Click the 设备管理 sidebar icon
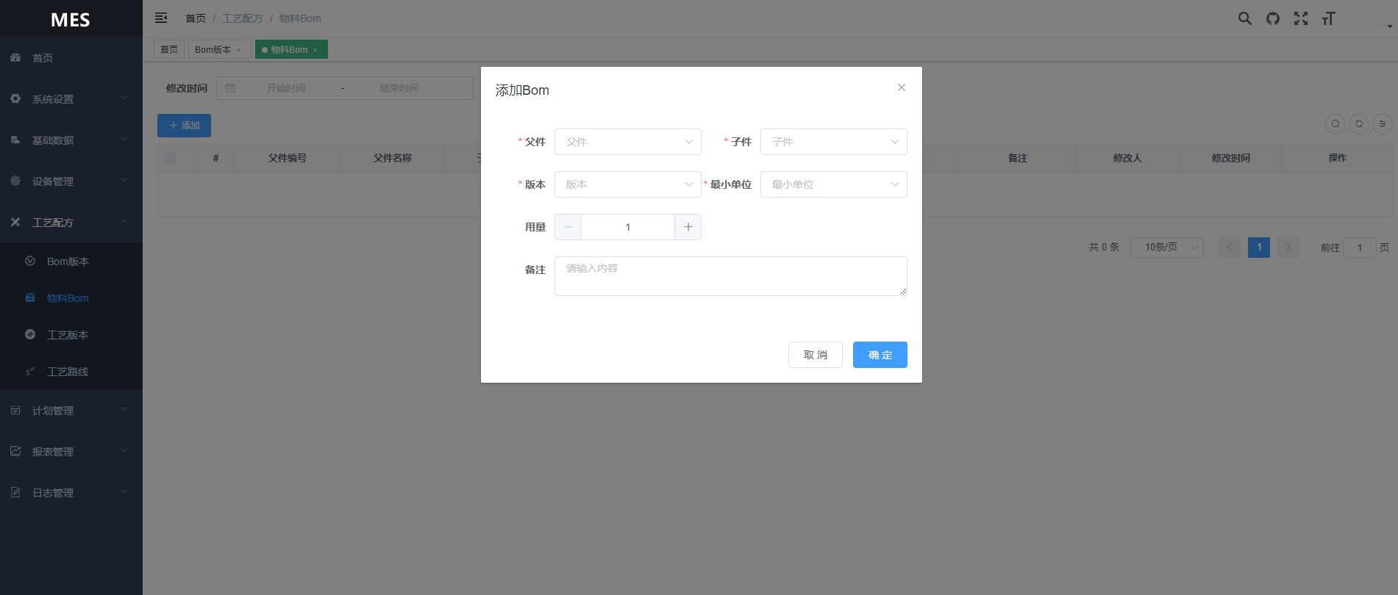1398x595 pixels. pyautogui.click(x=15, y=181)
